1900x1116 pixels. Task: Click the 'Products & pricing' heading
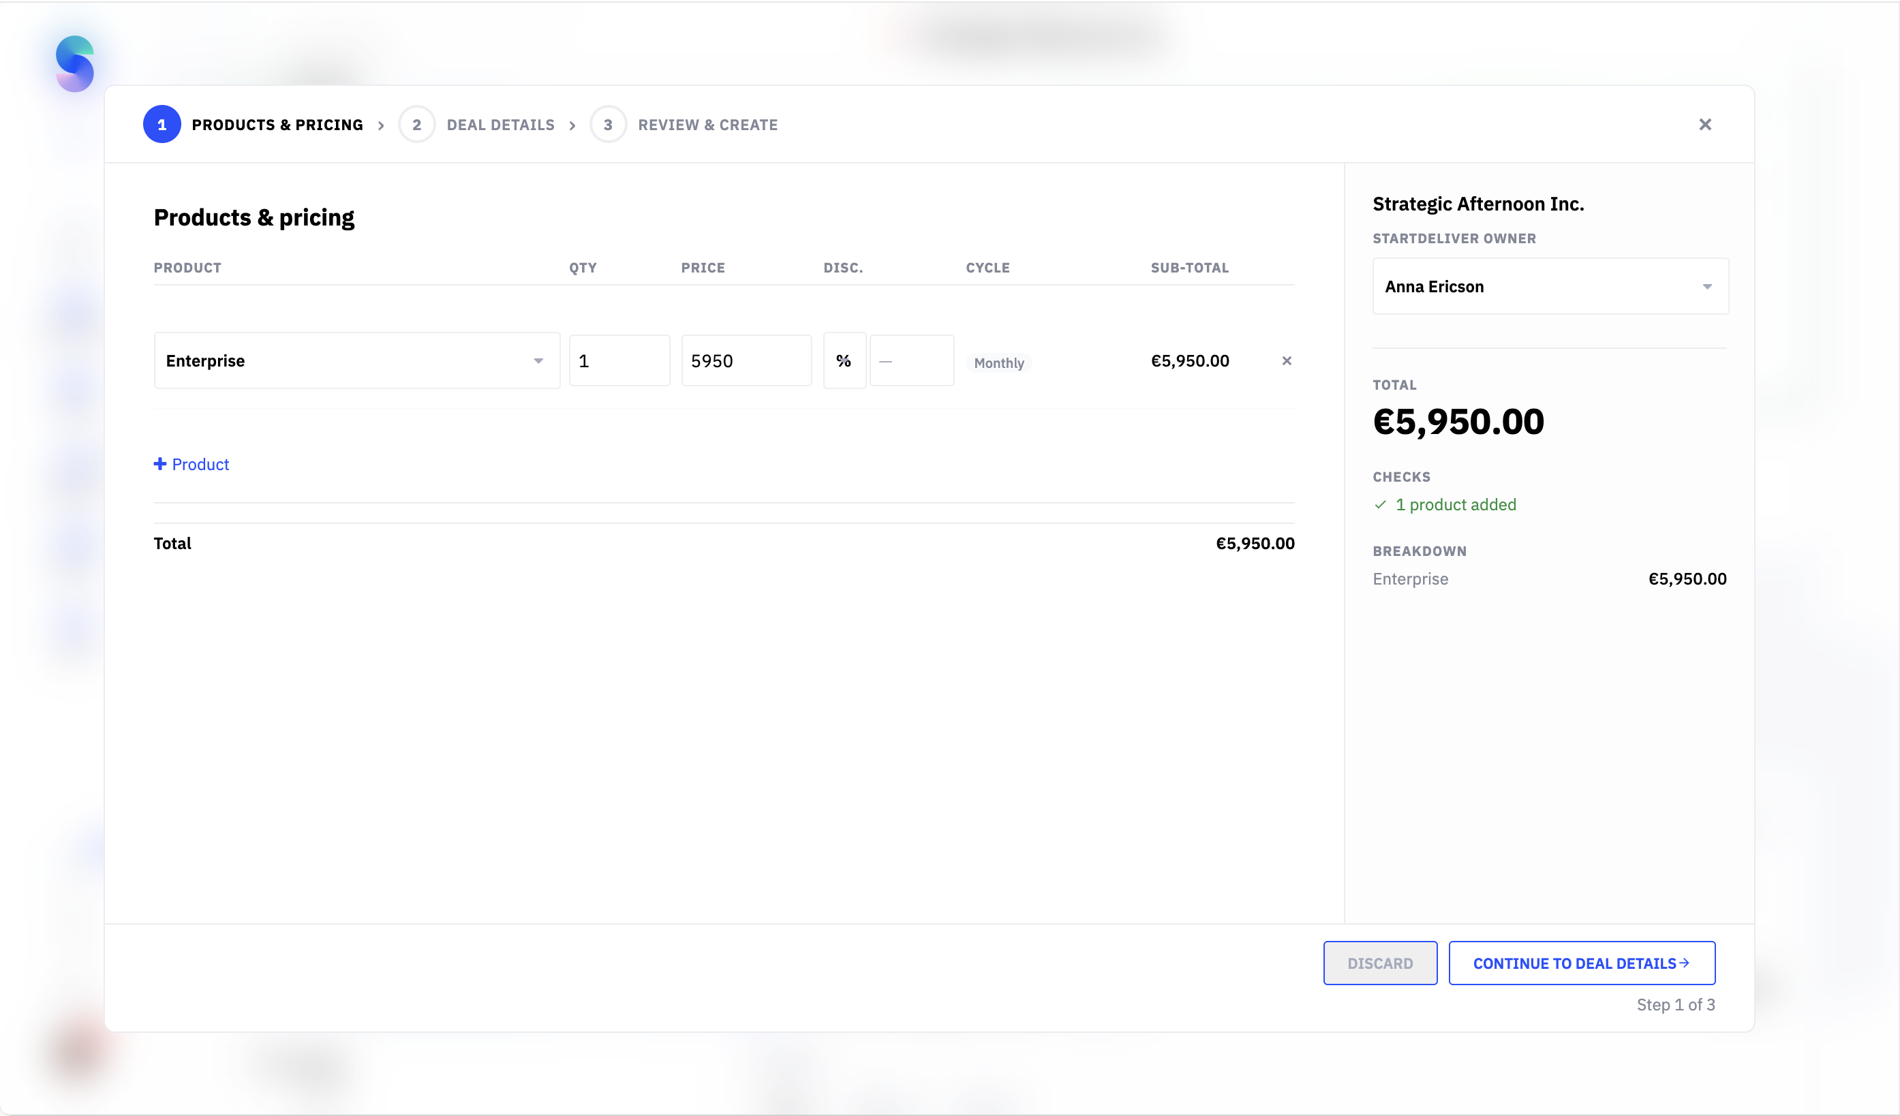tap(254, 218)
